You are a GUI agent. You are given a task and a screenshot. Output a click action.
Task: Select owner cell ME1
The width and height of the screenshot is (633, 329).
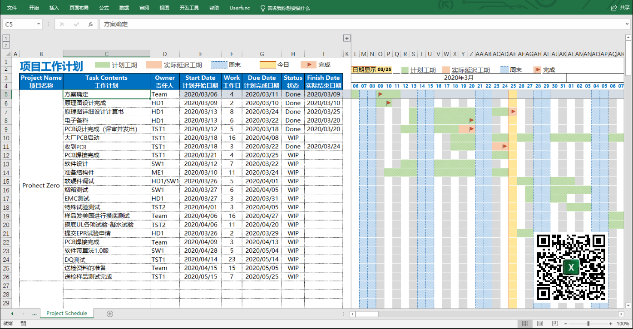coord(165,172)
